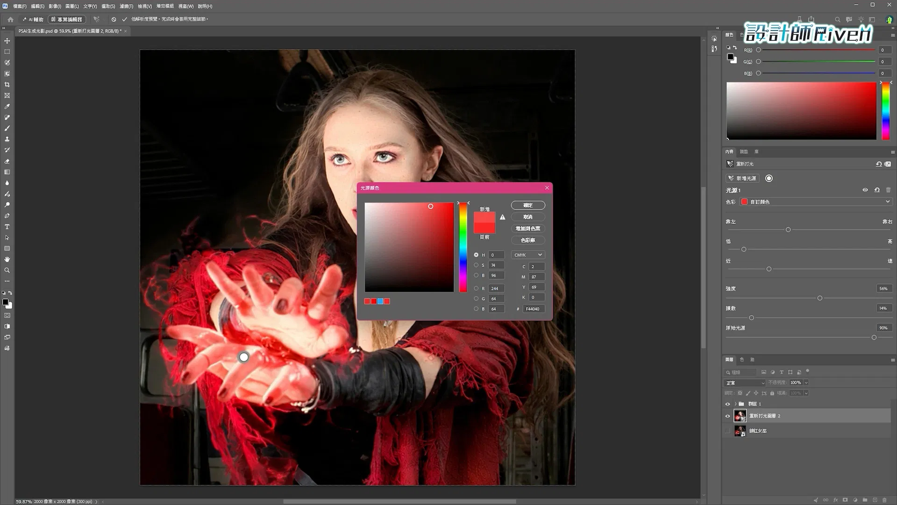Screen dimensions: 897x505
Task: Delete light source 1 with trash icon
Action: (x=888, y=190)
